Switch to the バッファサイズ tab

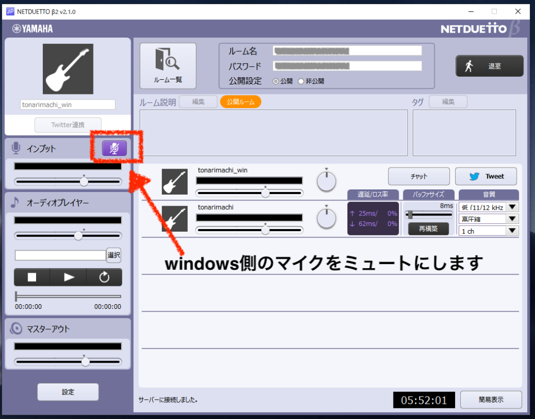click(428, 195)
